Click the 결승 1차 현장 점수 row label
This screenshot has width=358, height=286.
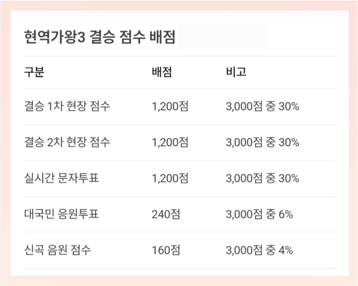(x=67, y=106)
